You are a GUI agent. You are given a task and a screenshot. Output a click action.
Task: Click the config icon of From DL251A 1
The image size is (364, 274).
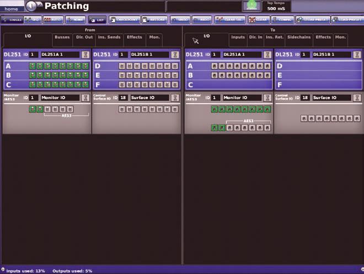(x=85, y=55)
